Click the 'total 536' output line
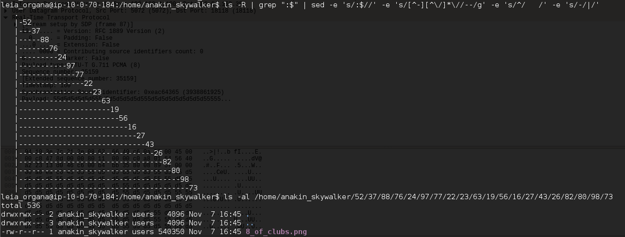Viewport: 625px width, 237px height. 20,205
